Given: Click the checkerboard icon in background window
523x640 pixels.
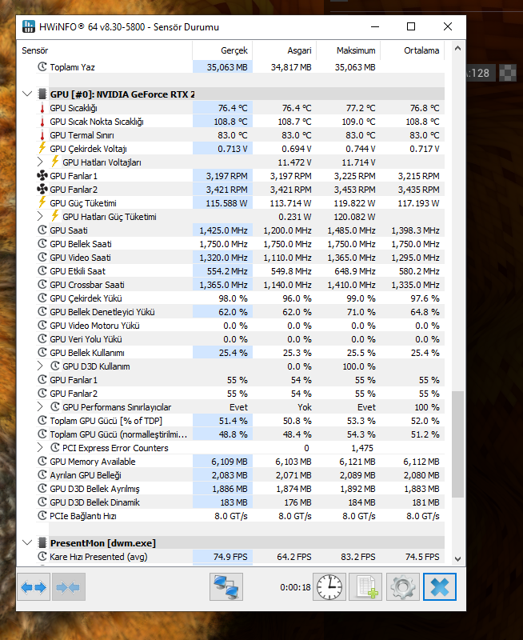Looking at the screenshot, I should coord(508,73).
